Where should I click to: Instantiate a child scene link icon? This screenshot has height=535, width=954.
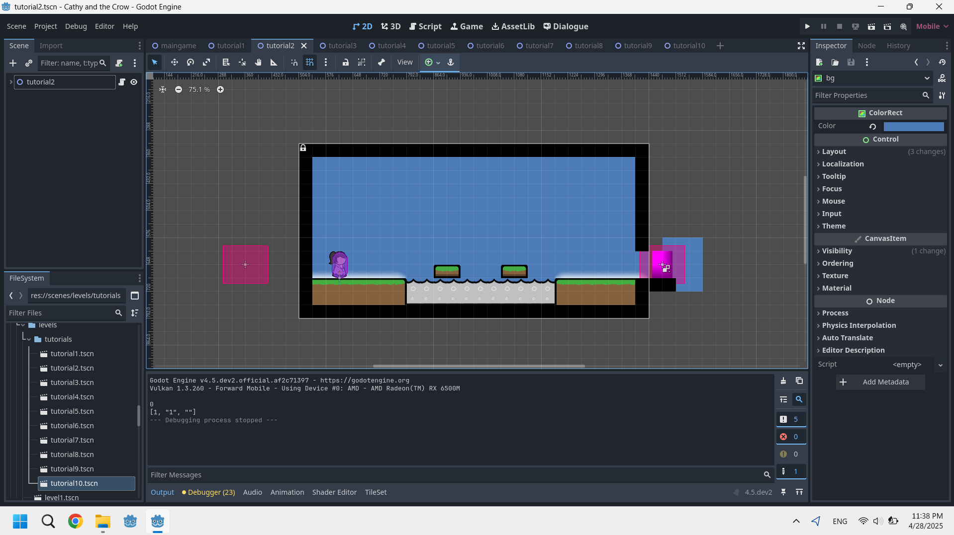point(29,63)
